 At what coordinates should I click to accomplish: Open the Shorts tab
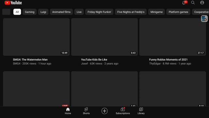pos(86,111)
